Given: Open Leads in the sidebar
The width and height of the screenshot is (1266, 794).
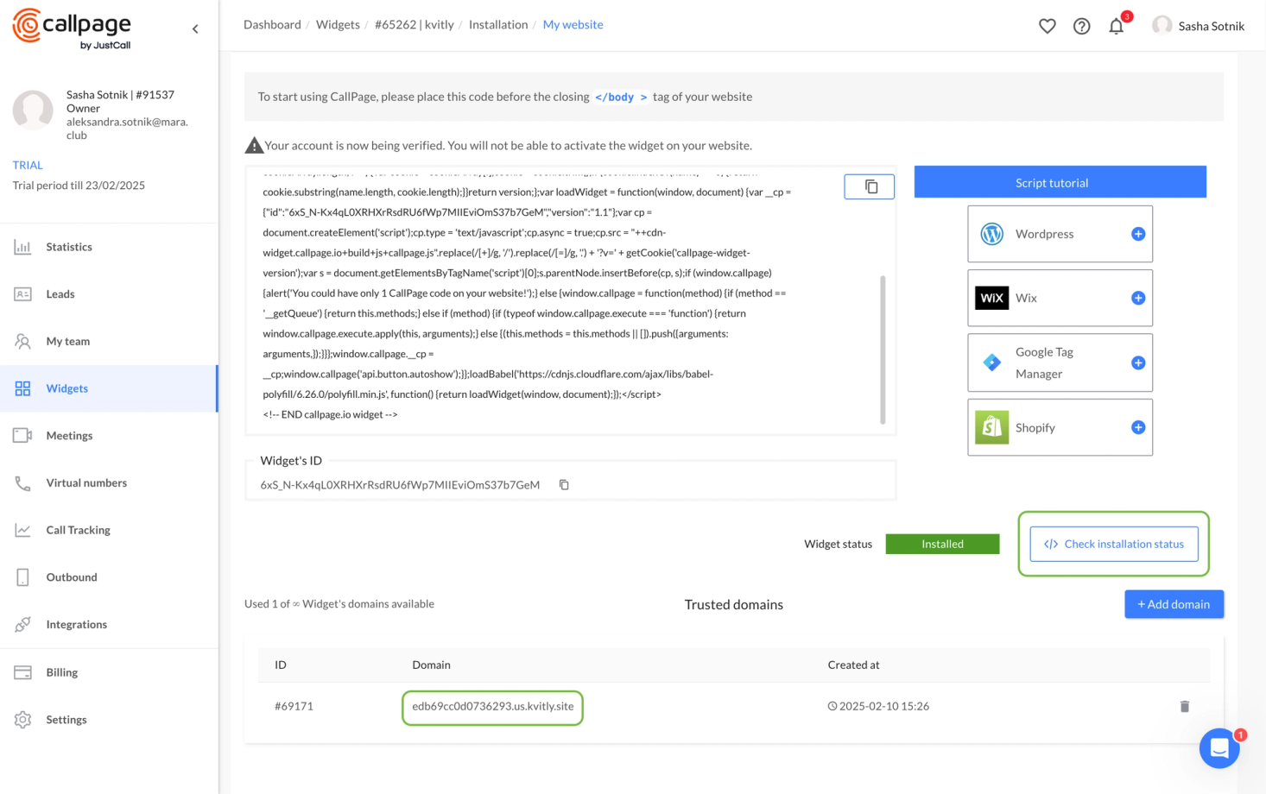Looking at the screenshot, I should [109, 294].
